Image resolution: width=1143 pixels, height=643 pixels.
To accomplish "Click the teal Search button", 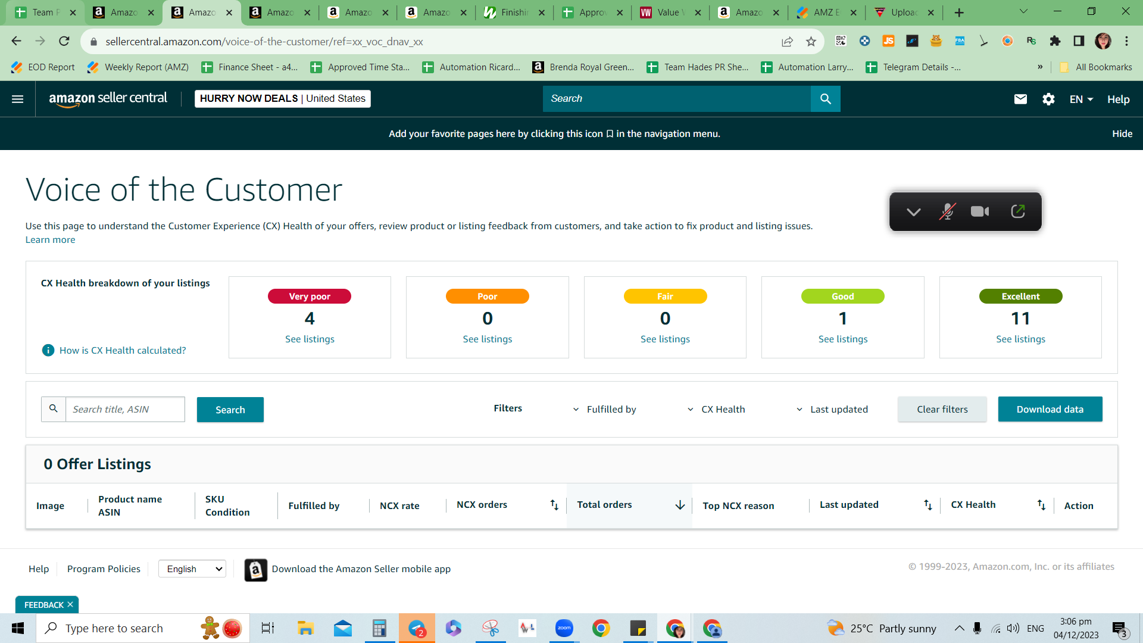I will coord(230,410).
